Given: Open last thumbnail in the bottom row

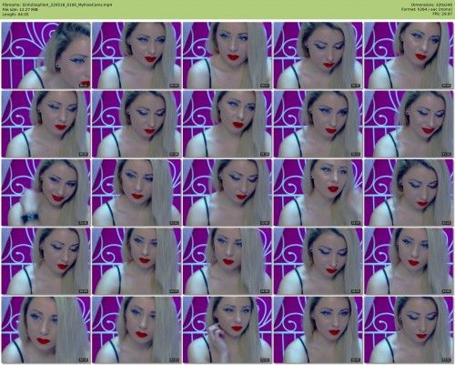Looking at the screenshot, I should 409,330.
